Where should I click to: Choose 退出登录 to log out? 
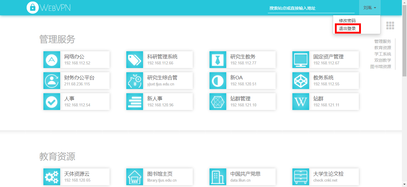[347, 29]
